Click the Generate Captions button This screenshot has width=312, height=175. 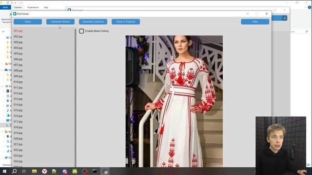point(93,21)
